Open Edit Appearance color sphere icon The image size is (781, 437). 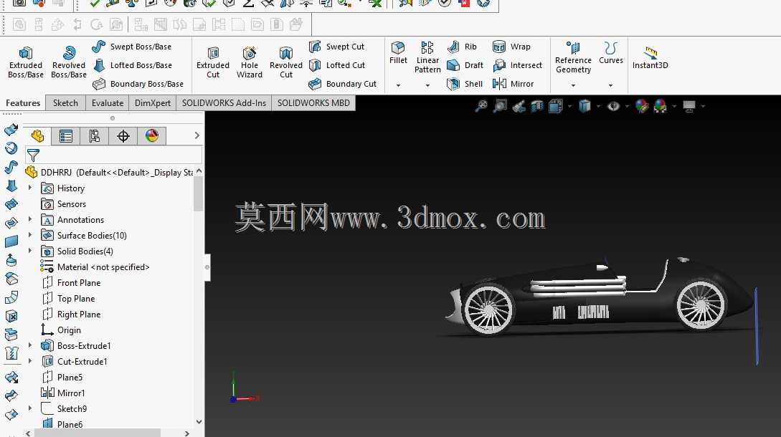click(642, 106)
